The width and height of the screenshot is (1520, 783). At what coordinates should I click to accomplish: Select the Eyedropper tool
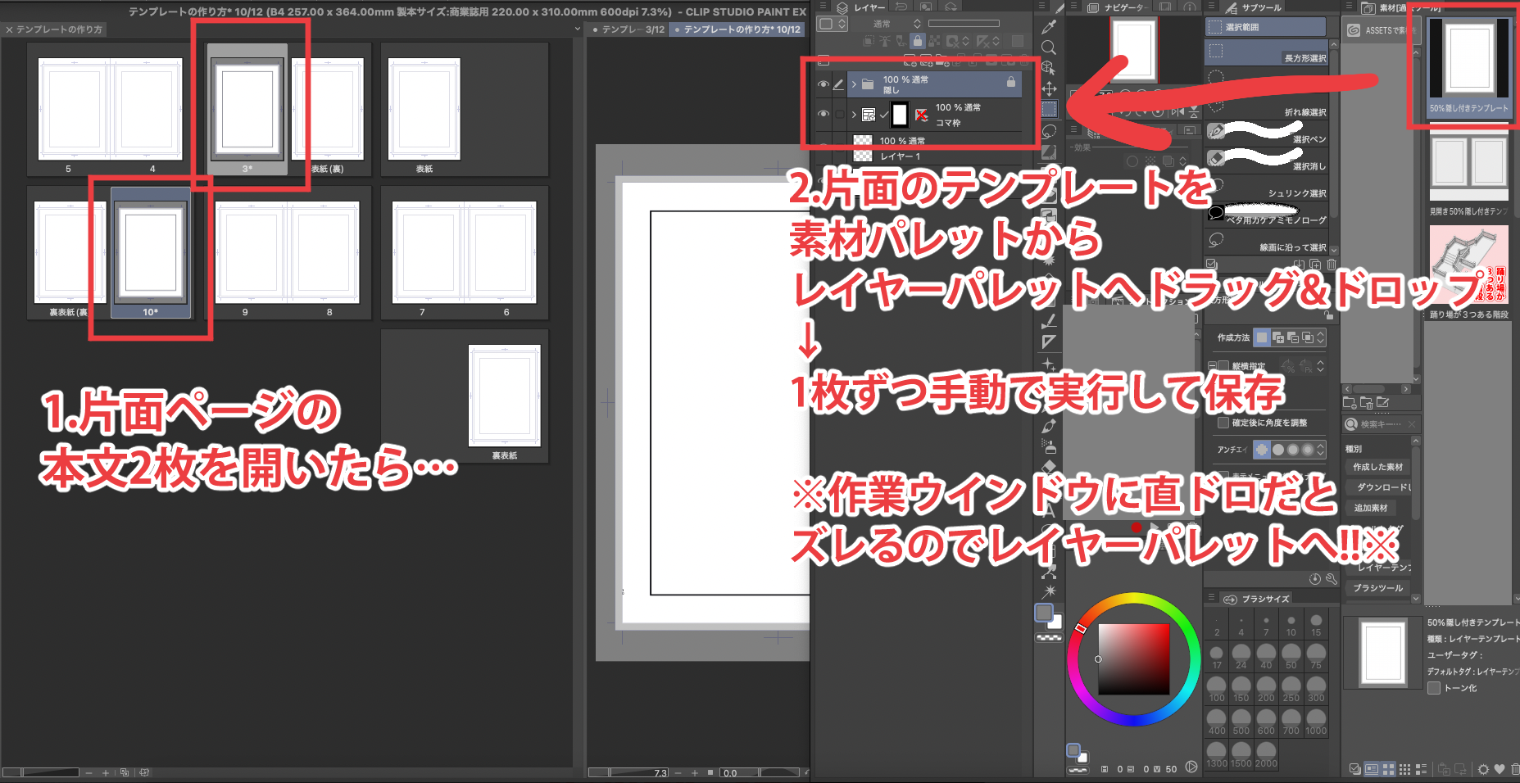1049,26
